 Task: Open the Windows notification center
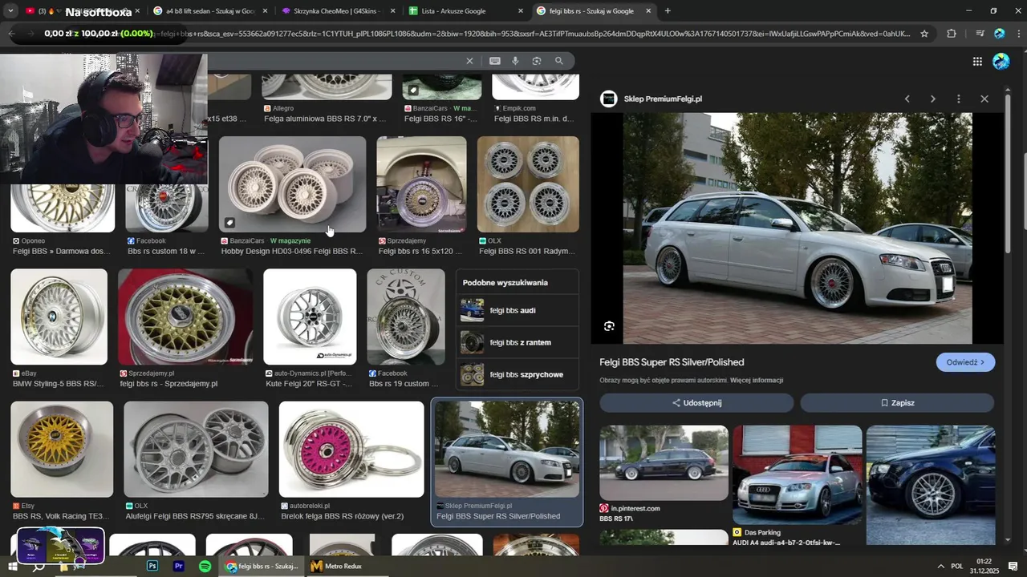(1013, 566)
